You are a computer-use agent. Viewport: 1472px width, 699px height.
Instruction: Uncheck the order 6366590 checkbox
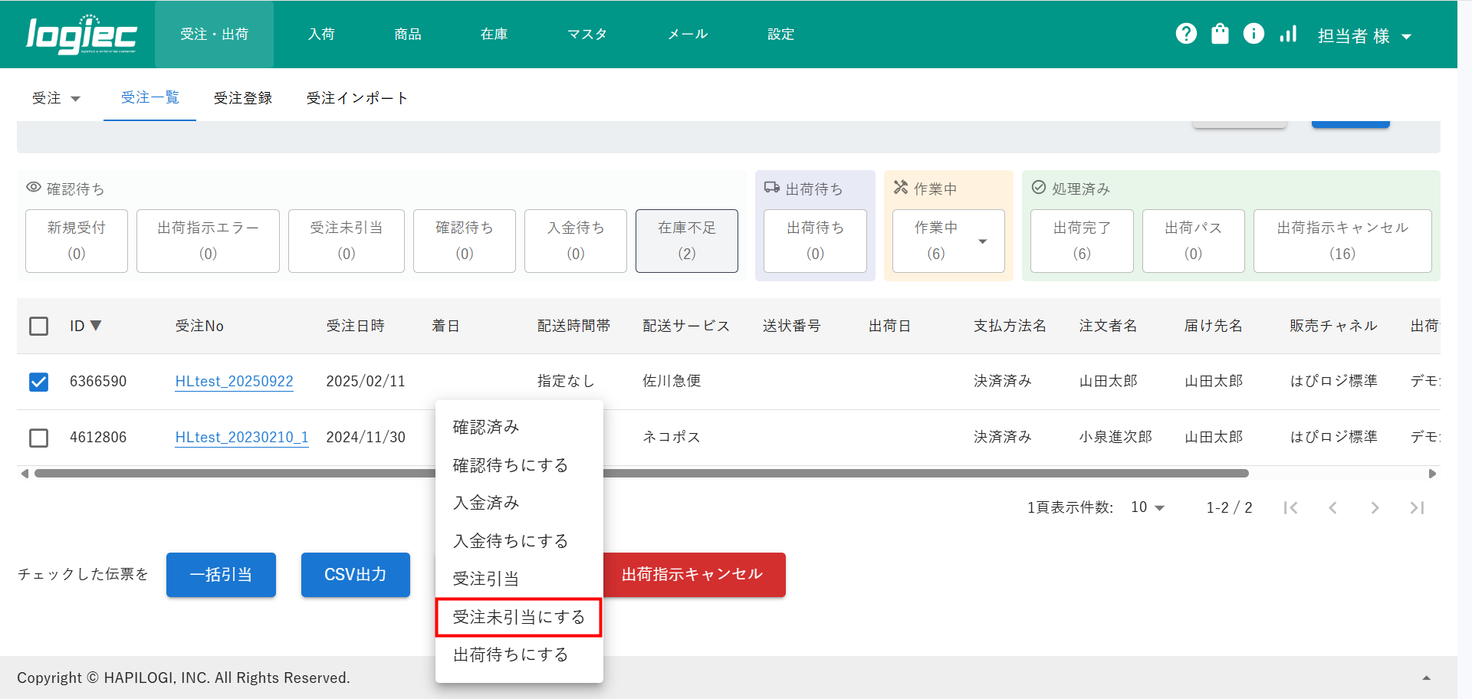pos(38,382)
